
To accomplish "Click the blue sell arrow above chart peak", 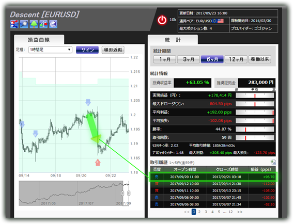I will 88,103.
